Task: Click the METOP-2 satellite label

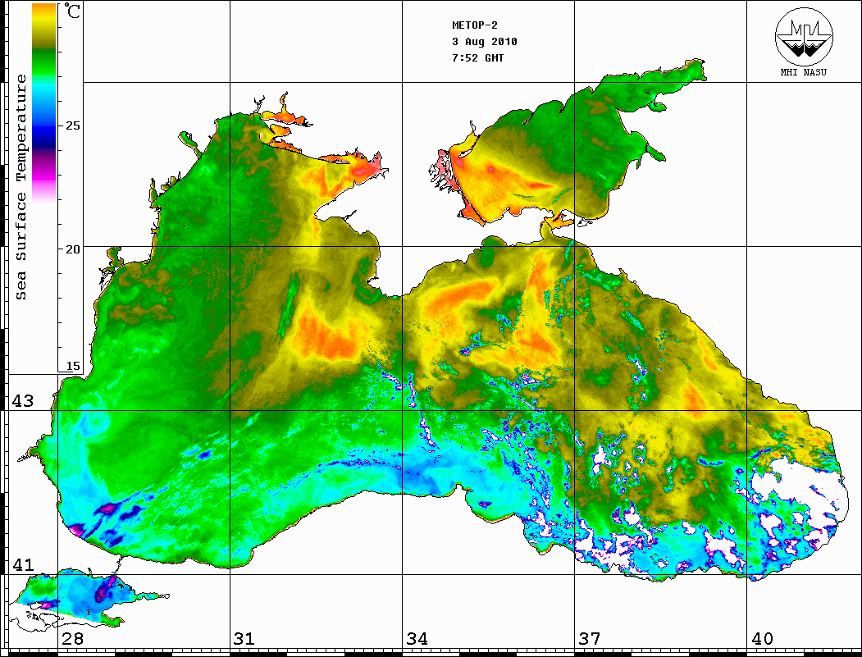Action: click(475, 25)
